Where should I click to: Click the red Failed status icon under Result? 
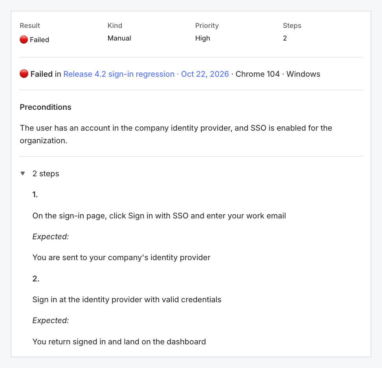pyautogui.click(x=24, y=39)
